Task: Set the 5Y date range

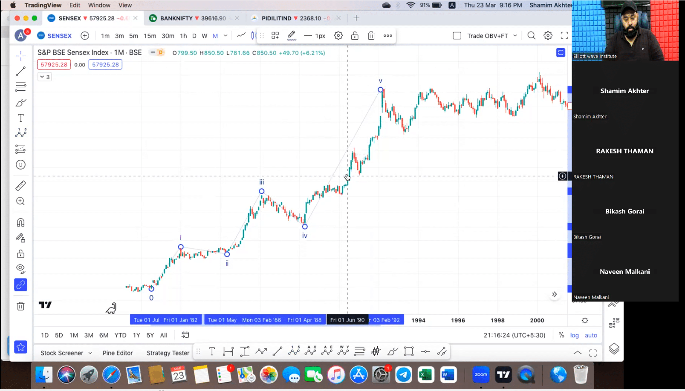Action: coord(150,335)
